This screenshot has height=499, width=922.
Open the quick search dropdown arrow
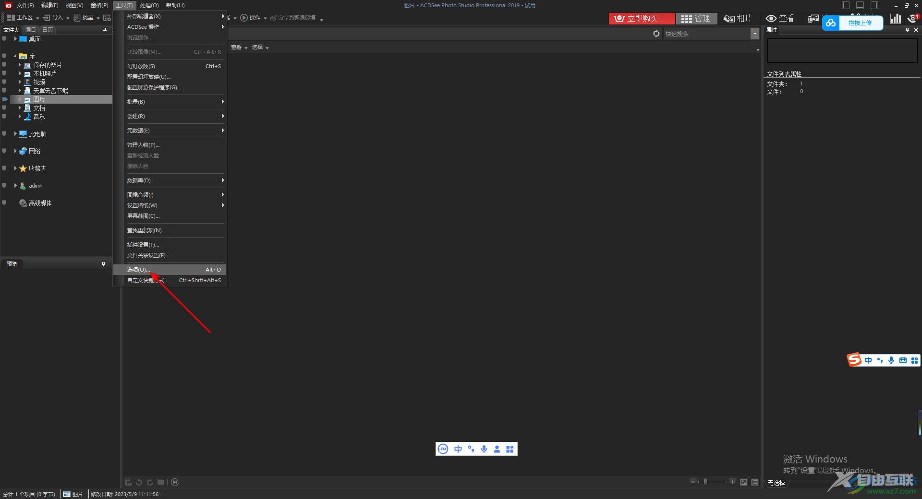755,34
